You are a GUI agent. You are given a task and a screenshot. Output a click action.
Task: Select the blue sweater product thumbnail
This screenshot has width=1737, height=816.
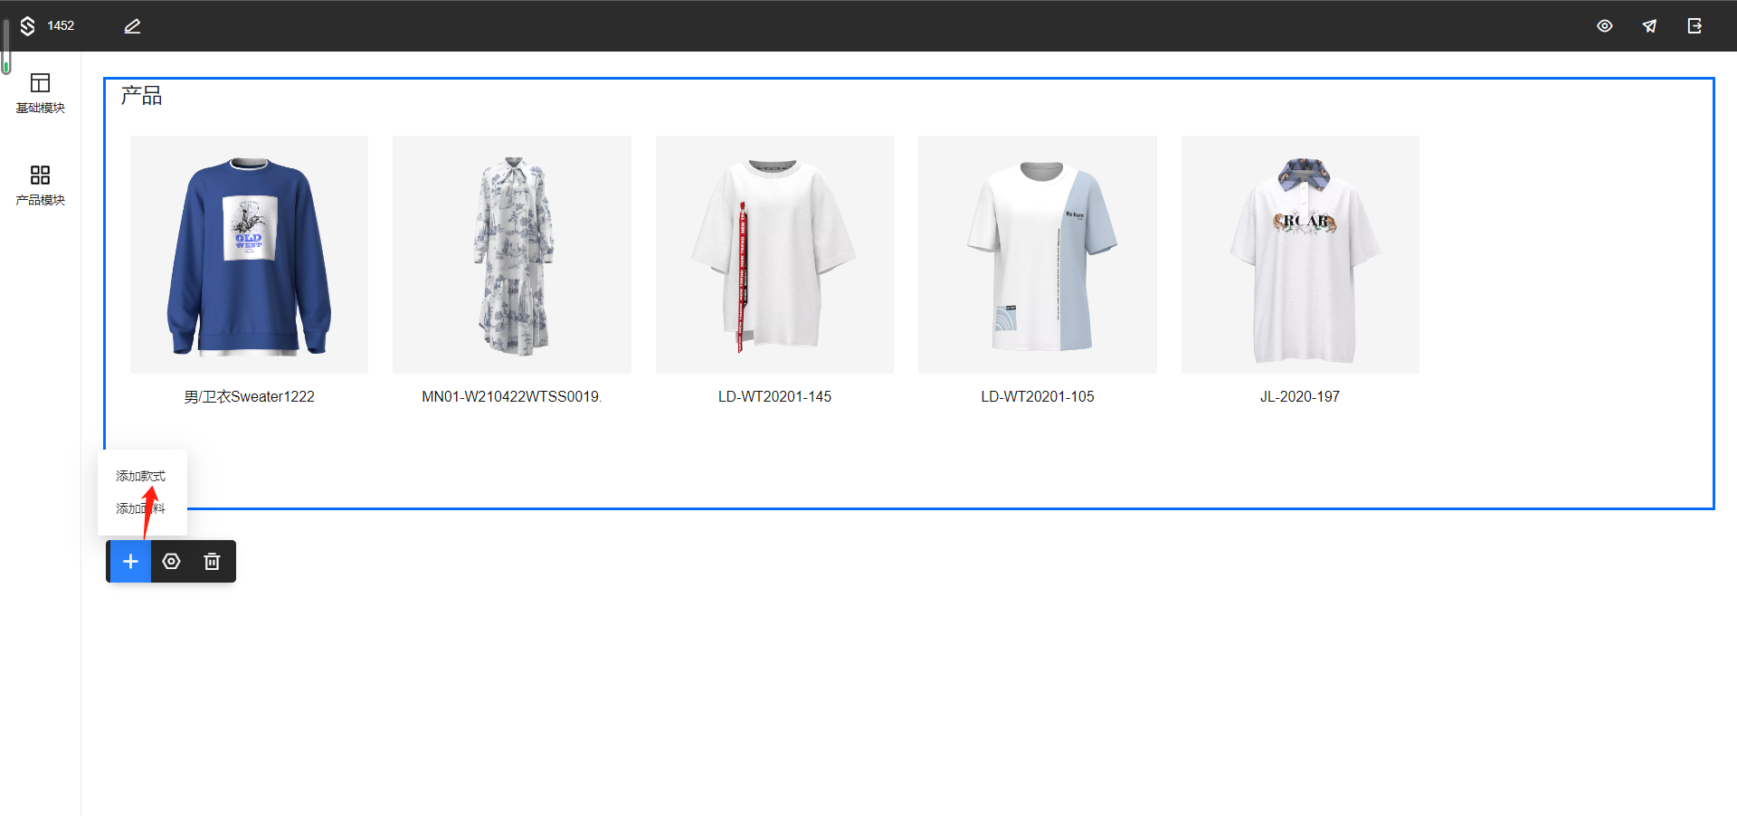249,254
